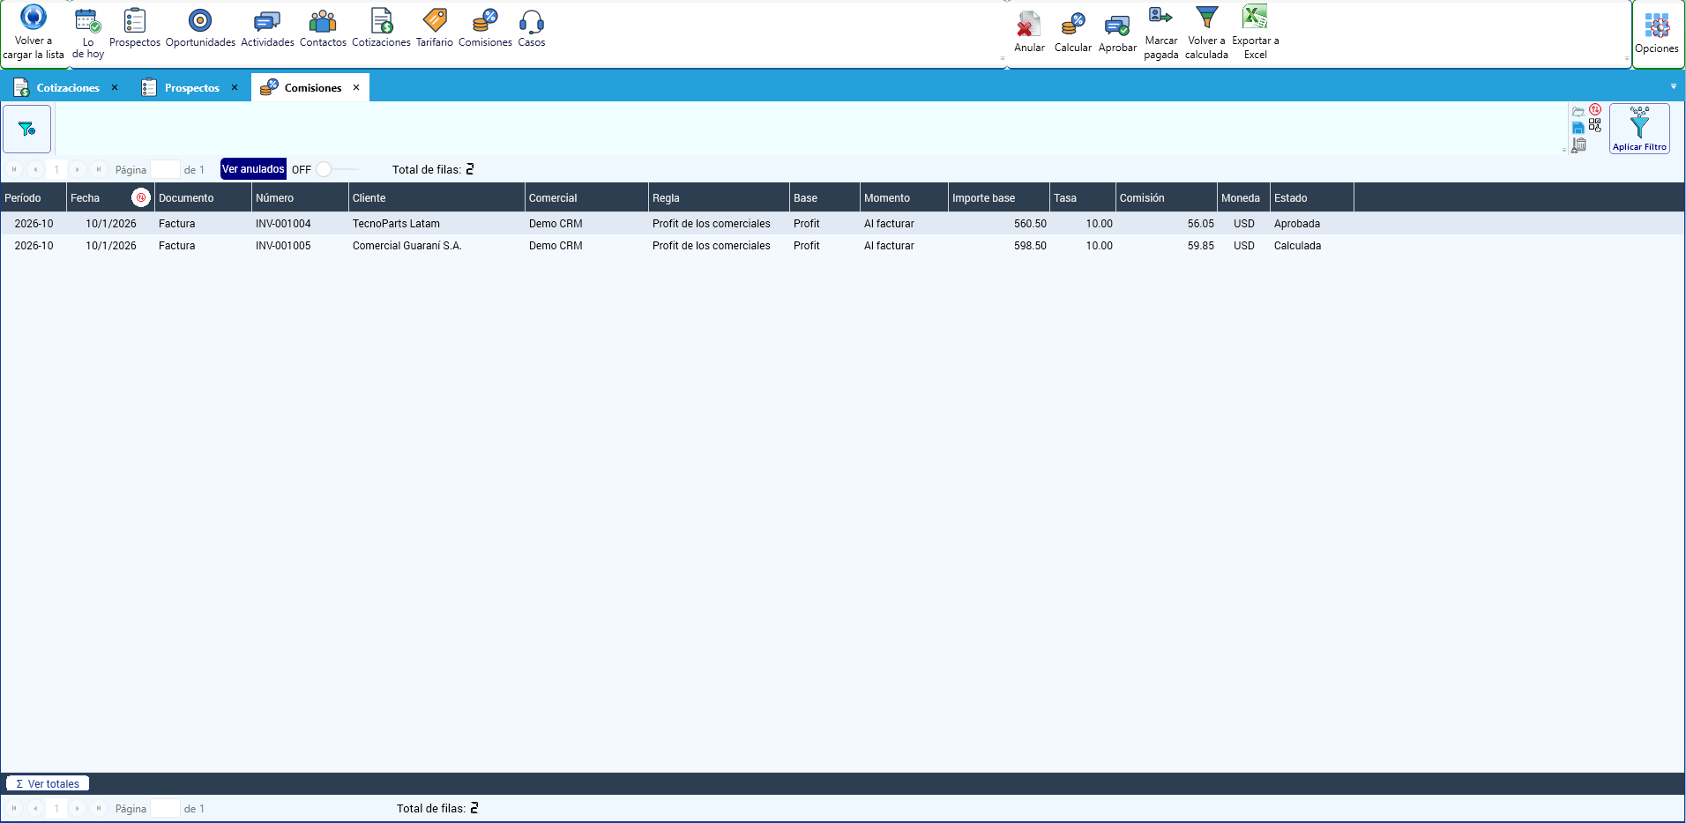Screen dimensions: 1686x823
Task: Select the Comercial Guaraní S.A. client cell
Action: (x=436, y=246)
